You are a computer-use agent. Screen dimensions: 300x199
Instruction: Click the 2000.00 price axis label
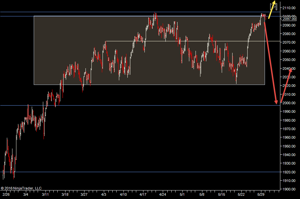[x=290, y=103]
